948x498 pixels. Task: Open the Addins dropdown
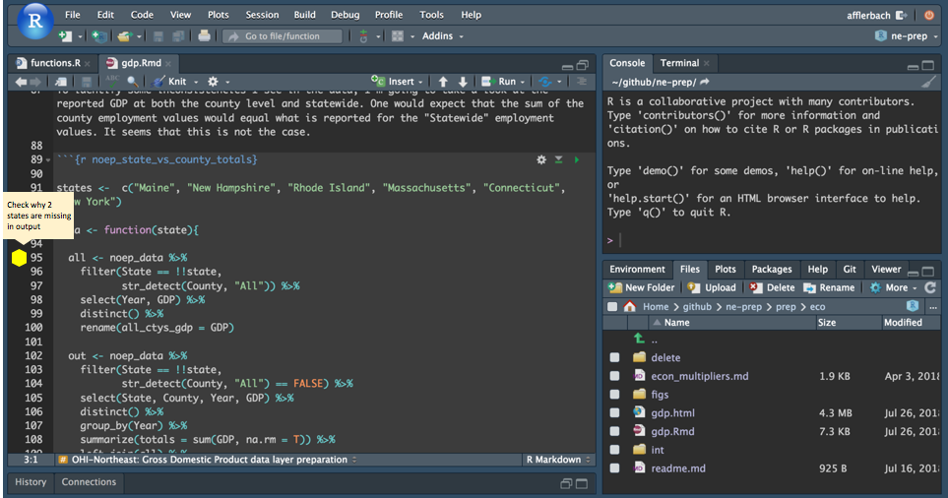coord(442,36)
